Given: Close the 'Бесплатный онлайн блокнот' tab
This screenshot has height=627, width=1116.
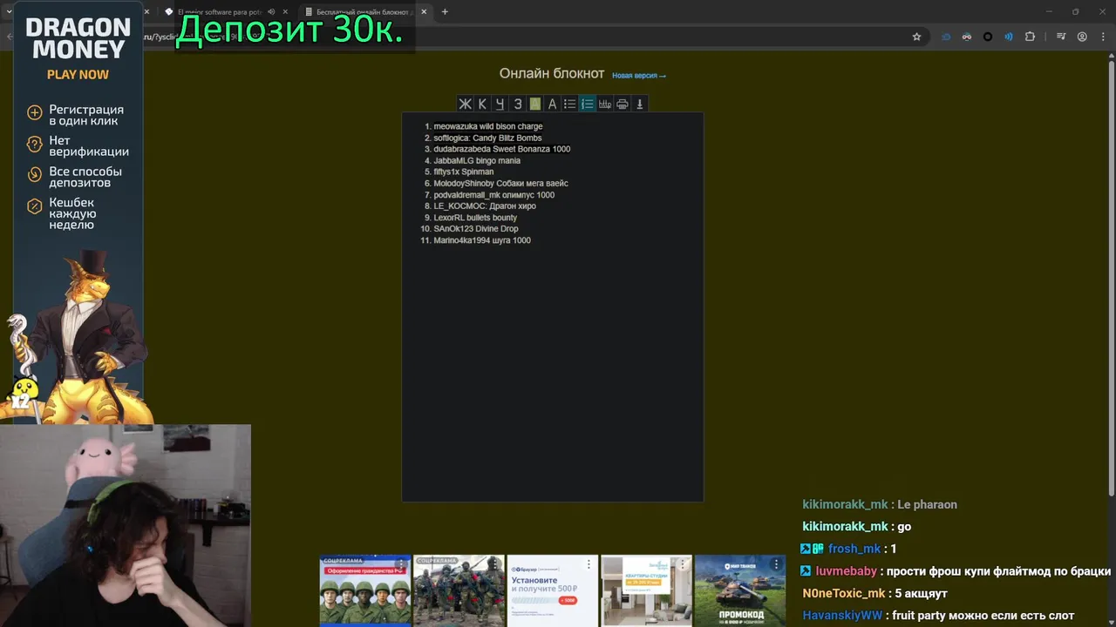Looking at the screenshot, I should (425, 12).
